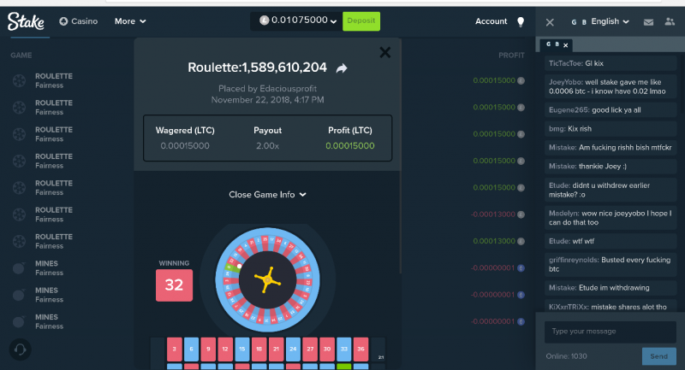The width and height of the screenshot is (685, 370).
Task: Click the Litecoin icon beside the balance
Action: 264,21
